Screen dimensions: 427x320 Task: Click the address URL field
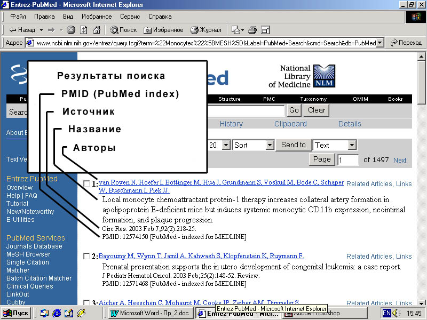[x=206, y=43]
